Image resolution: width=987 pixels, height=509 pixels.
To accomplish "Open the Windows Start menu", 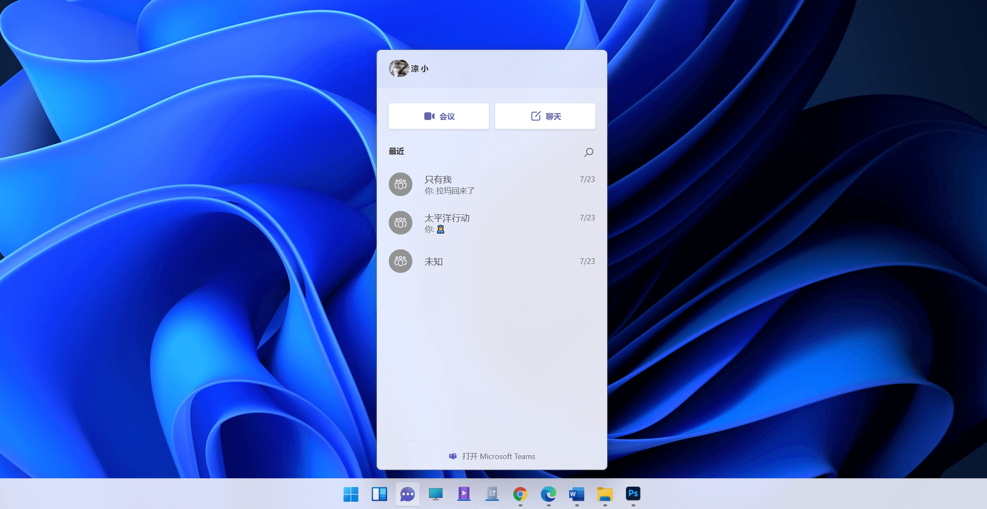I will (x=351, y=494).
